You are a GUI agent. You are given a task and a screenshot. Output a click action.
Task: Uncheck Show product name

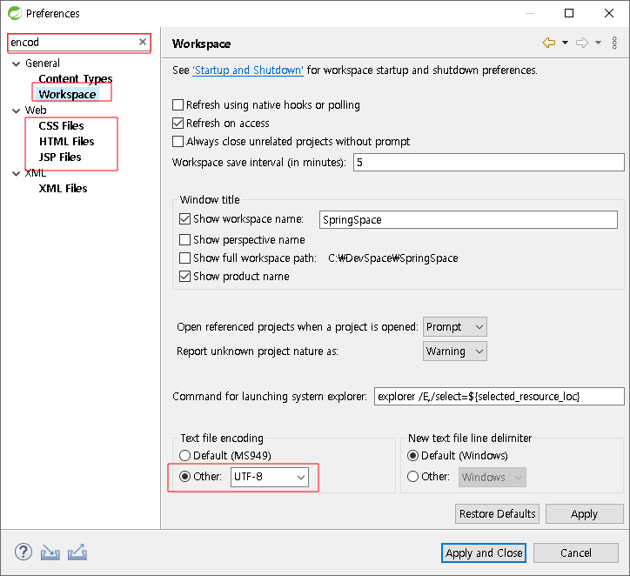(184, 277)
